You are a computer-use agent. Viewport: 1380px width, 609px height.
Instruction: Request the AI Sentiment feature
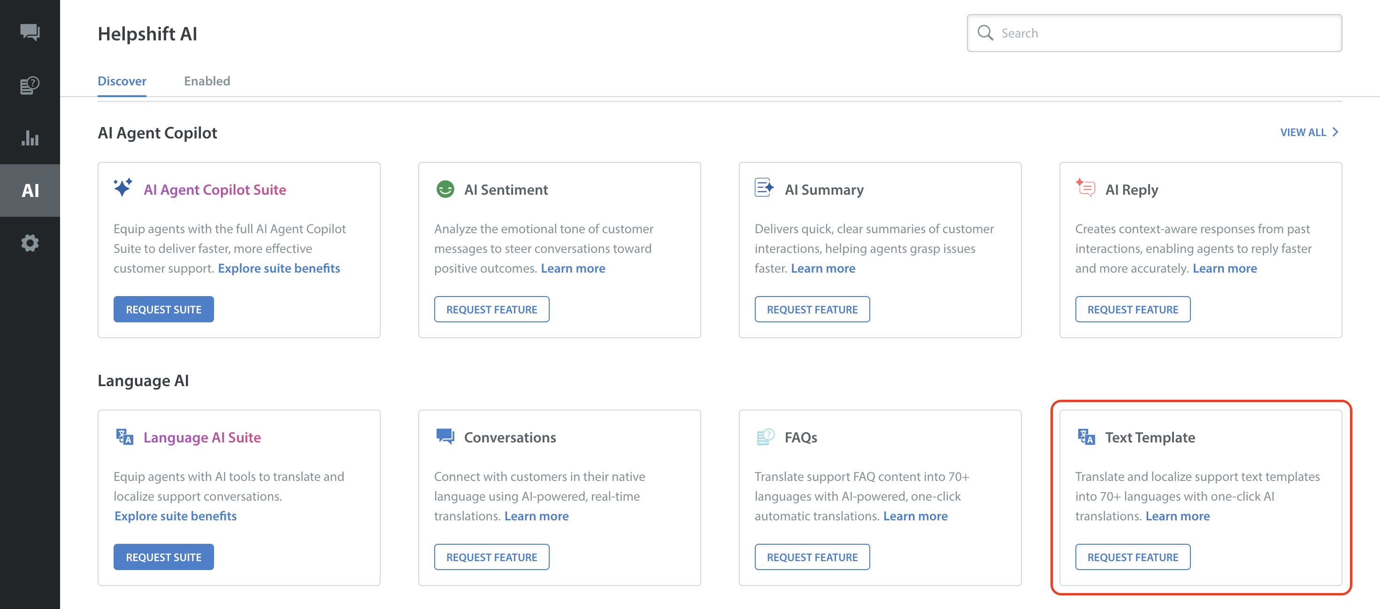click(x=491, y=310)
